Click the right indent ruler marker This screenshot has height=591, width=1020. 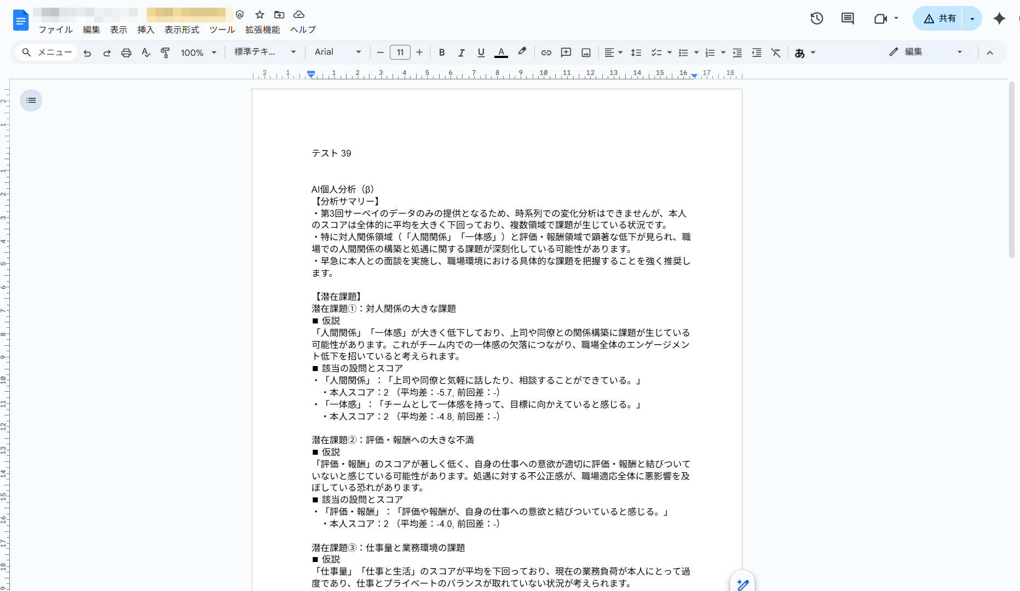[x=694, y=76]
